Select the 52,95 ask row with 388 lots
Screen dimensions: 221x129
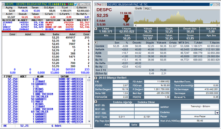point(46,53)
